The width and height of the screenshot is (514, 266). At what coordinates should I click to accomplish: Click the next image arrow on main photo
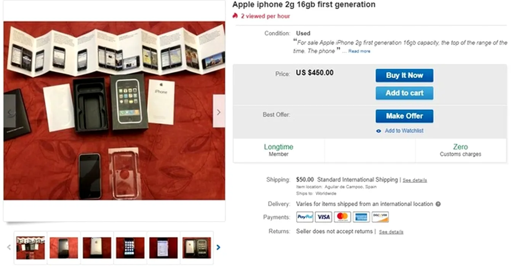(219, 111)
